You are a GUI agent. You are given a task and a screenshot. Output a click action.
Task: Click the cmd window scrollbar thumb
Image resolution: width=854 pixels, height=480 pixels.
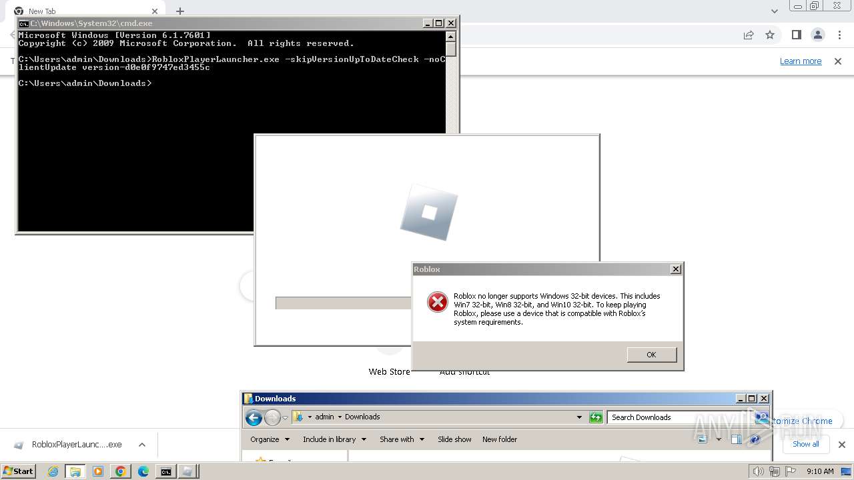pos(451,49)
